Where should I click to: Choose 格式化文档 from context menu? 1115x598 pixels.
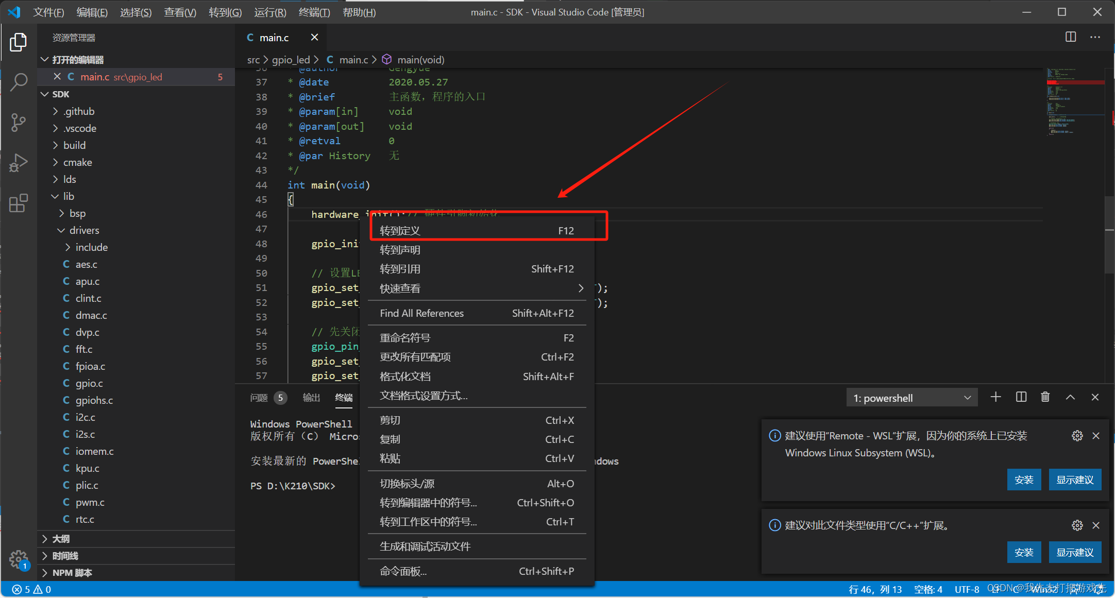(477, 377)
